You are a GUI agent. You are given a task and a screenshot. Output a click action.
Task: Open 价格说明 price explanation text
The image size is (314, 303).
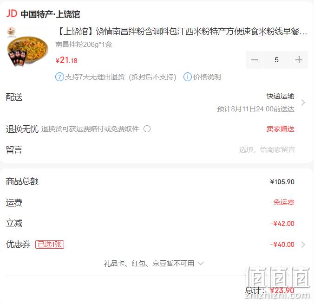pyautogui.click(x=207, y=77)
